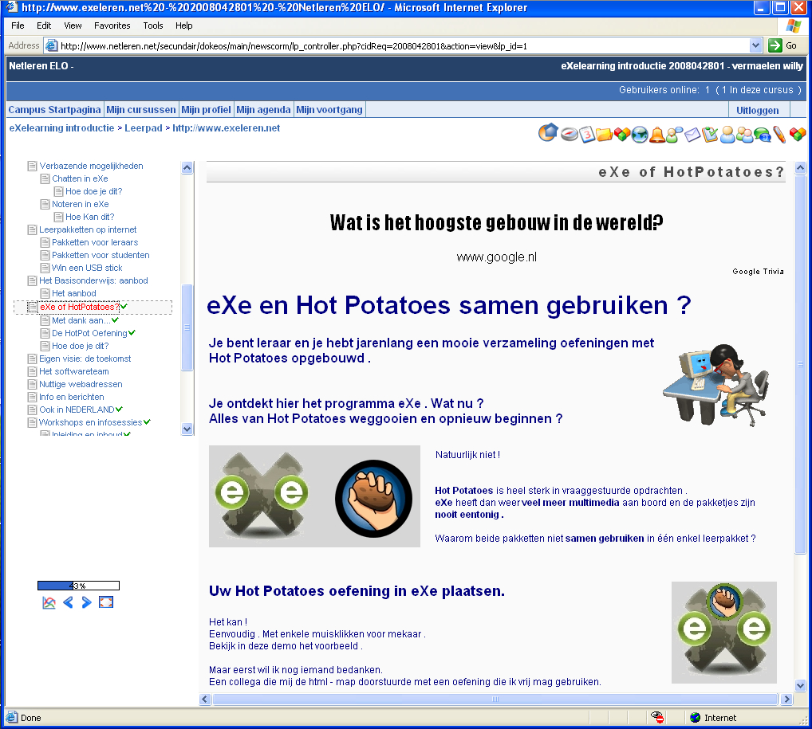Open the yellow documents folder icon
Screen dimensions: 812x729
coord(604,135)
